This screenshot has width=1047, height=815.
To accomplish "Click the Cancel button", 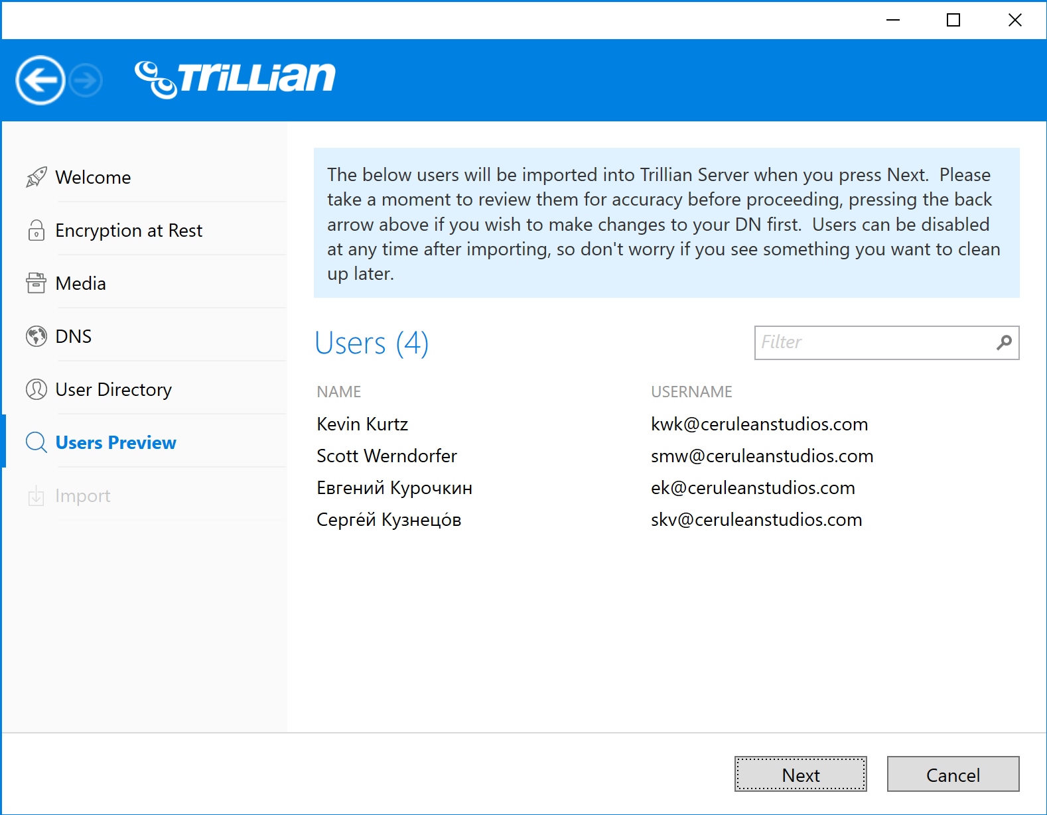I will 953,774.
